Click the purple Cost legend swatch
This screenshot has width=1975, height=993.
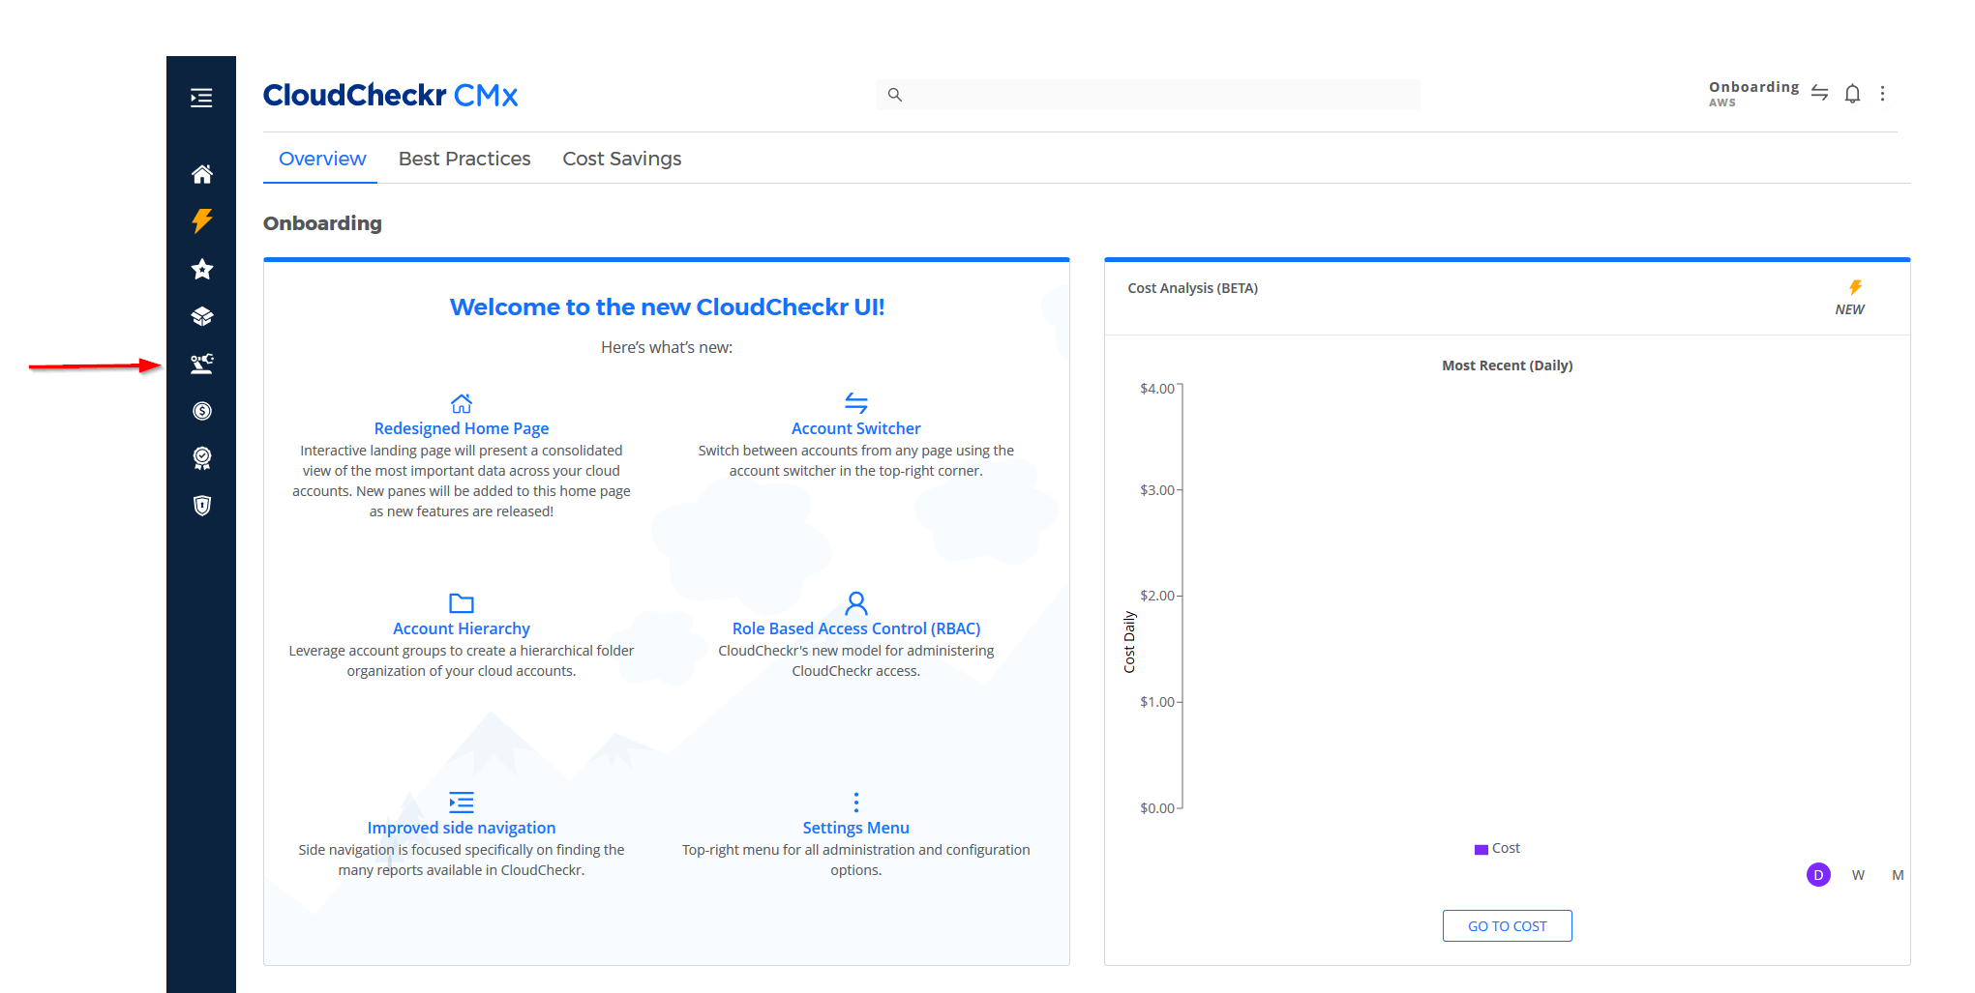[x=1481, y=850]
